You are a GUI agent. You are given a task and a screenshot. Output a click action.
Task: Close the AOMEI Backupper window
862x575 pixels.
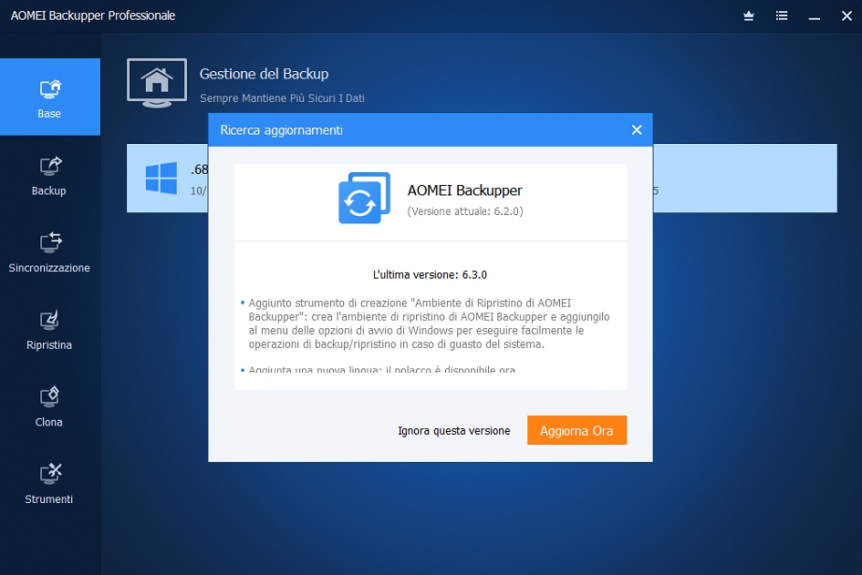point(846,15)
